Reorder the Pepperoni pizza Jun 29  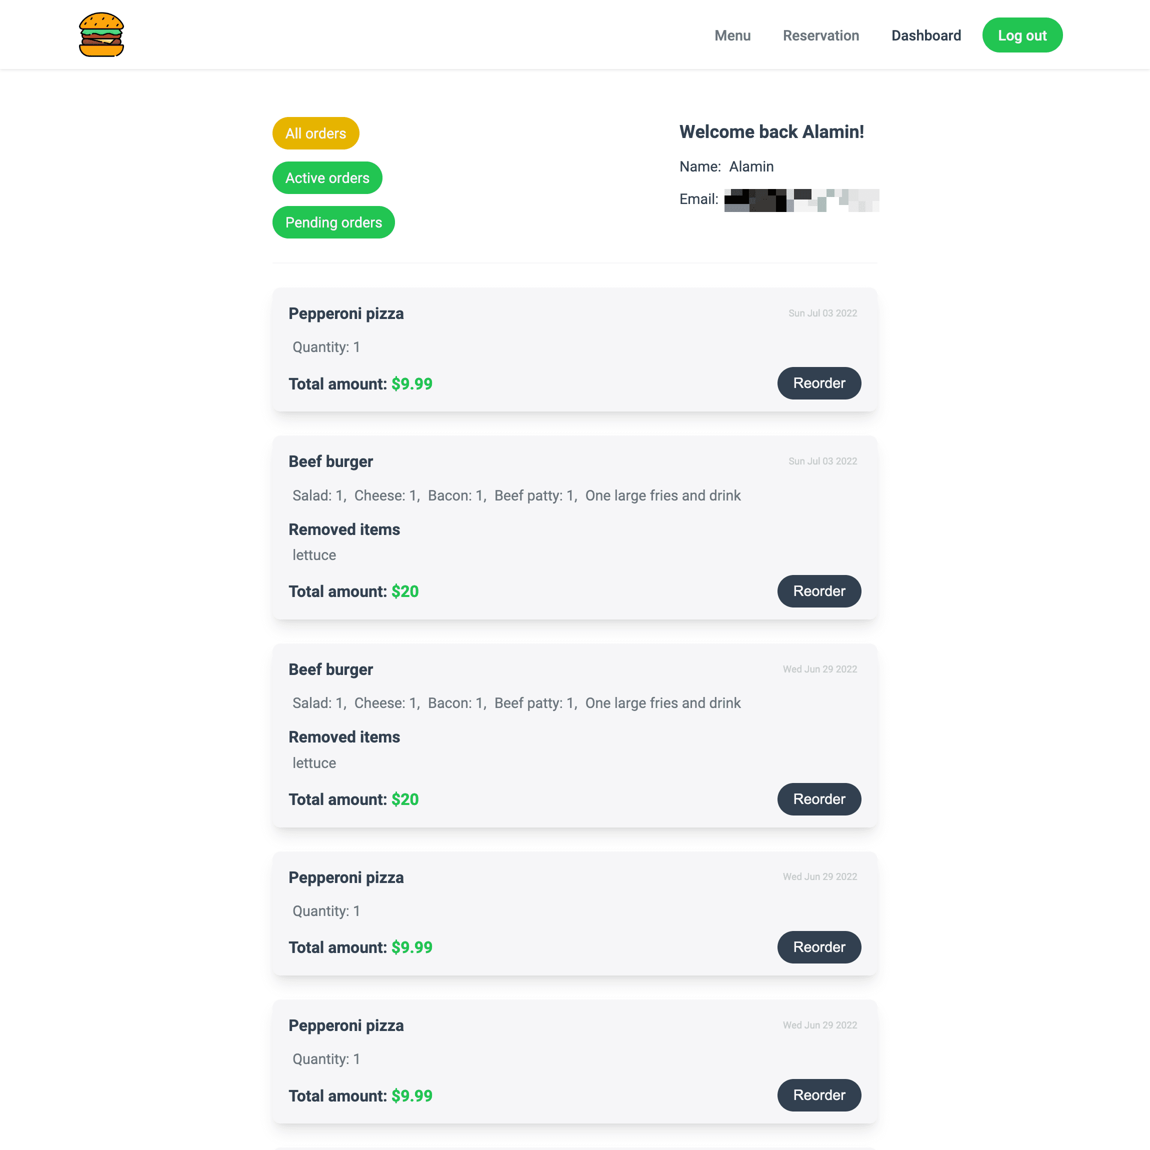pos(819,946)
